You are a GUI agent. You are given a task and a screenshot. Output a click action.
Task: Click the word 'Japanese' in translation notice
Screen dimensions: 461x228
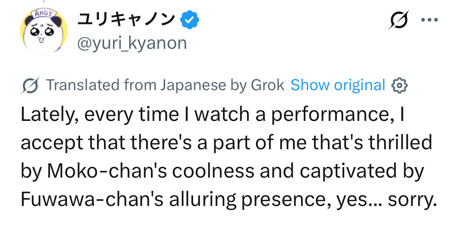[x=193, y=85]
